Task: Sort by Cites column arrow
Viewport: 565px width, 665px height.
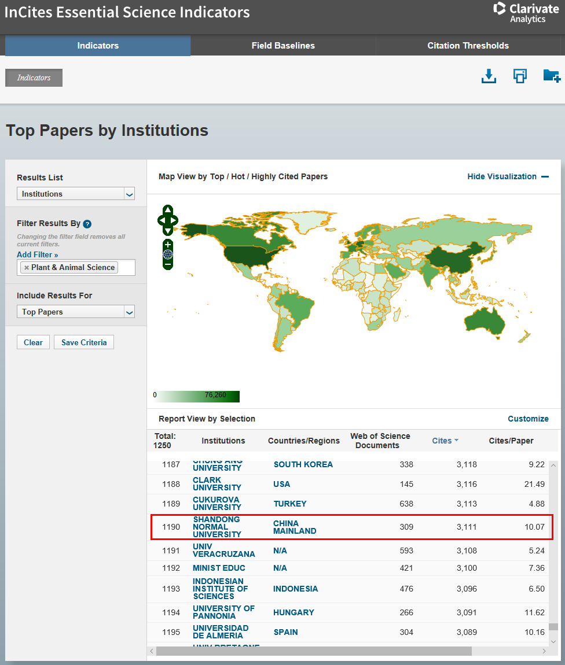Action: tap(456, 440)
